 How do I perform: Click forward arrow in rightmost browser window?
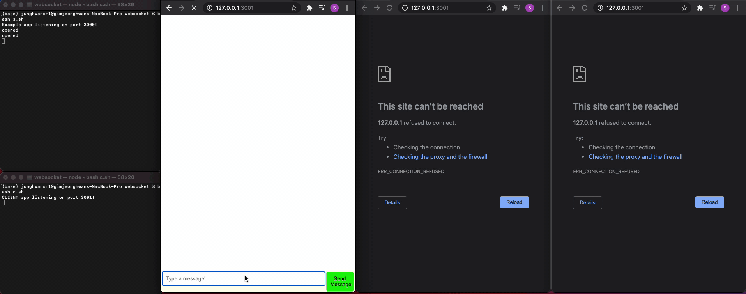coord(572,8)
